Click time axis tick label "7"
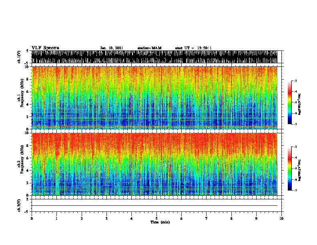 coord(207,219)
